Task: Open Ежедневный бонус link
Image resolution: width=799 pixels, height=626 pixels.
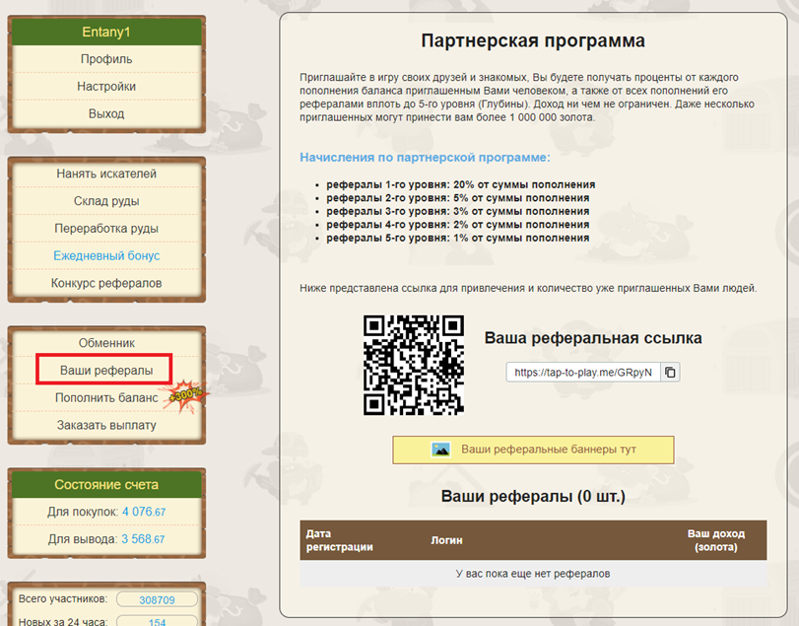Action: 106,256
